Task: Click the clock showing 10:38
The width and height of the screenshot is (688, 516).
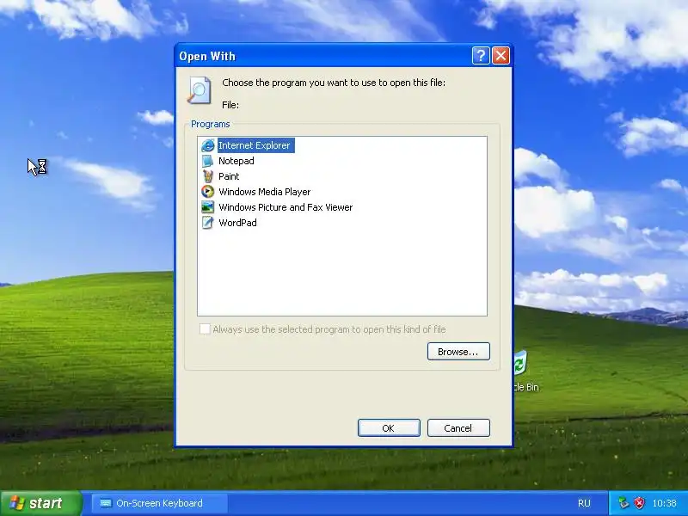Action: (664, 503)
